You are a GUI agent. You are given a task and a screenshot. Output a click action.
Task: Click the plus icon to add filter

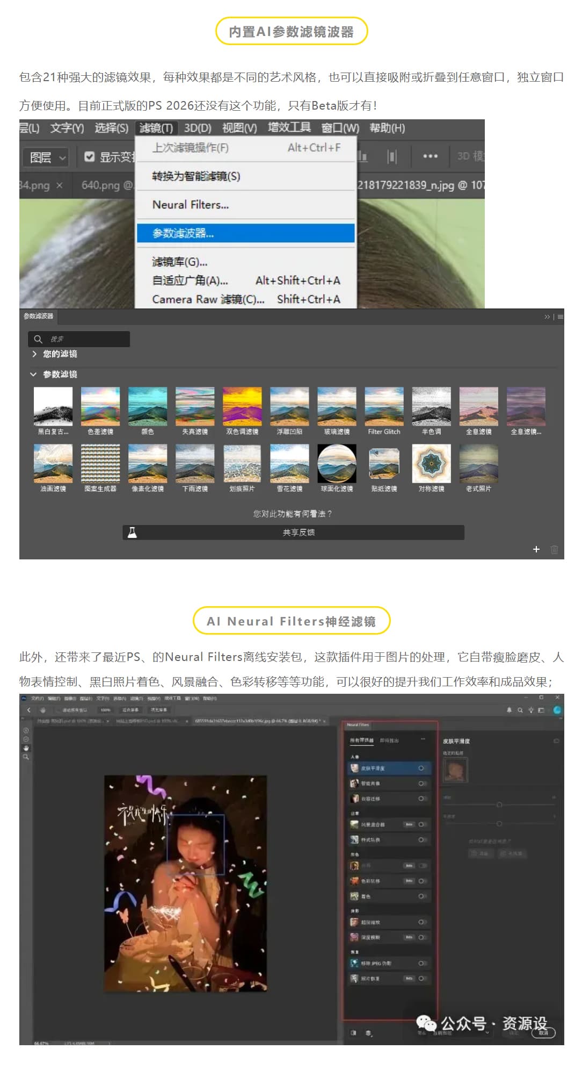tap(536, 549)
